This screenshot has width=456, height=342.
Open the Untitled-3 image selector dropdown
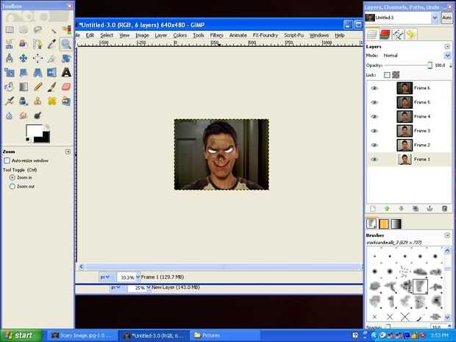435,18
